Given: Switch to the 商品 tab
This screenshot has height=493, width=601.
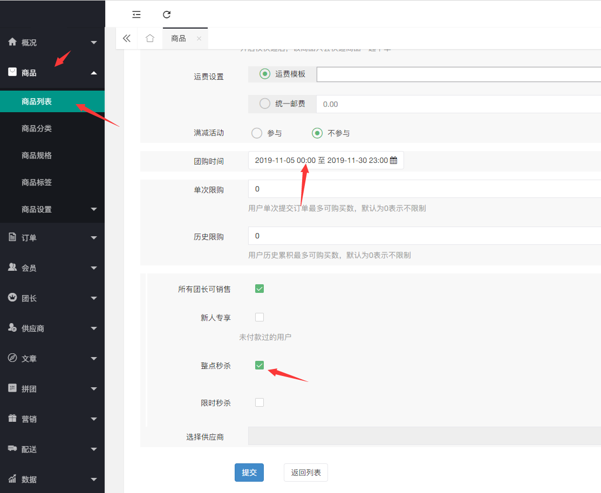Looking at the screenshot, I should click(180, 38).
